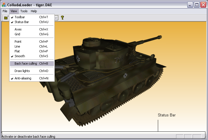Open the File menu
Screen dimensions: 208x140
pyautogui.click(x=5, y=11)
